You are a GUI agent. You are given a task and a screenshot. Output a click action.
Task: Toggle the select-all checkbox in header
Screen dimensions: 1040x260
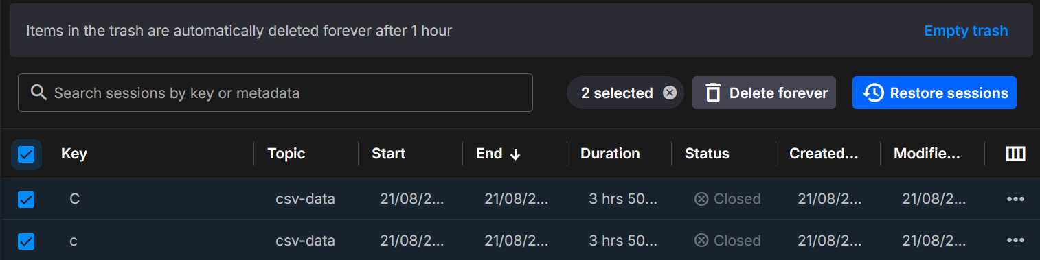(26, 154)
